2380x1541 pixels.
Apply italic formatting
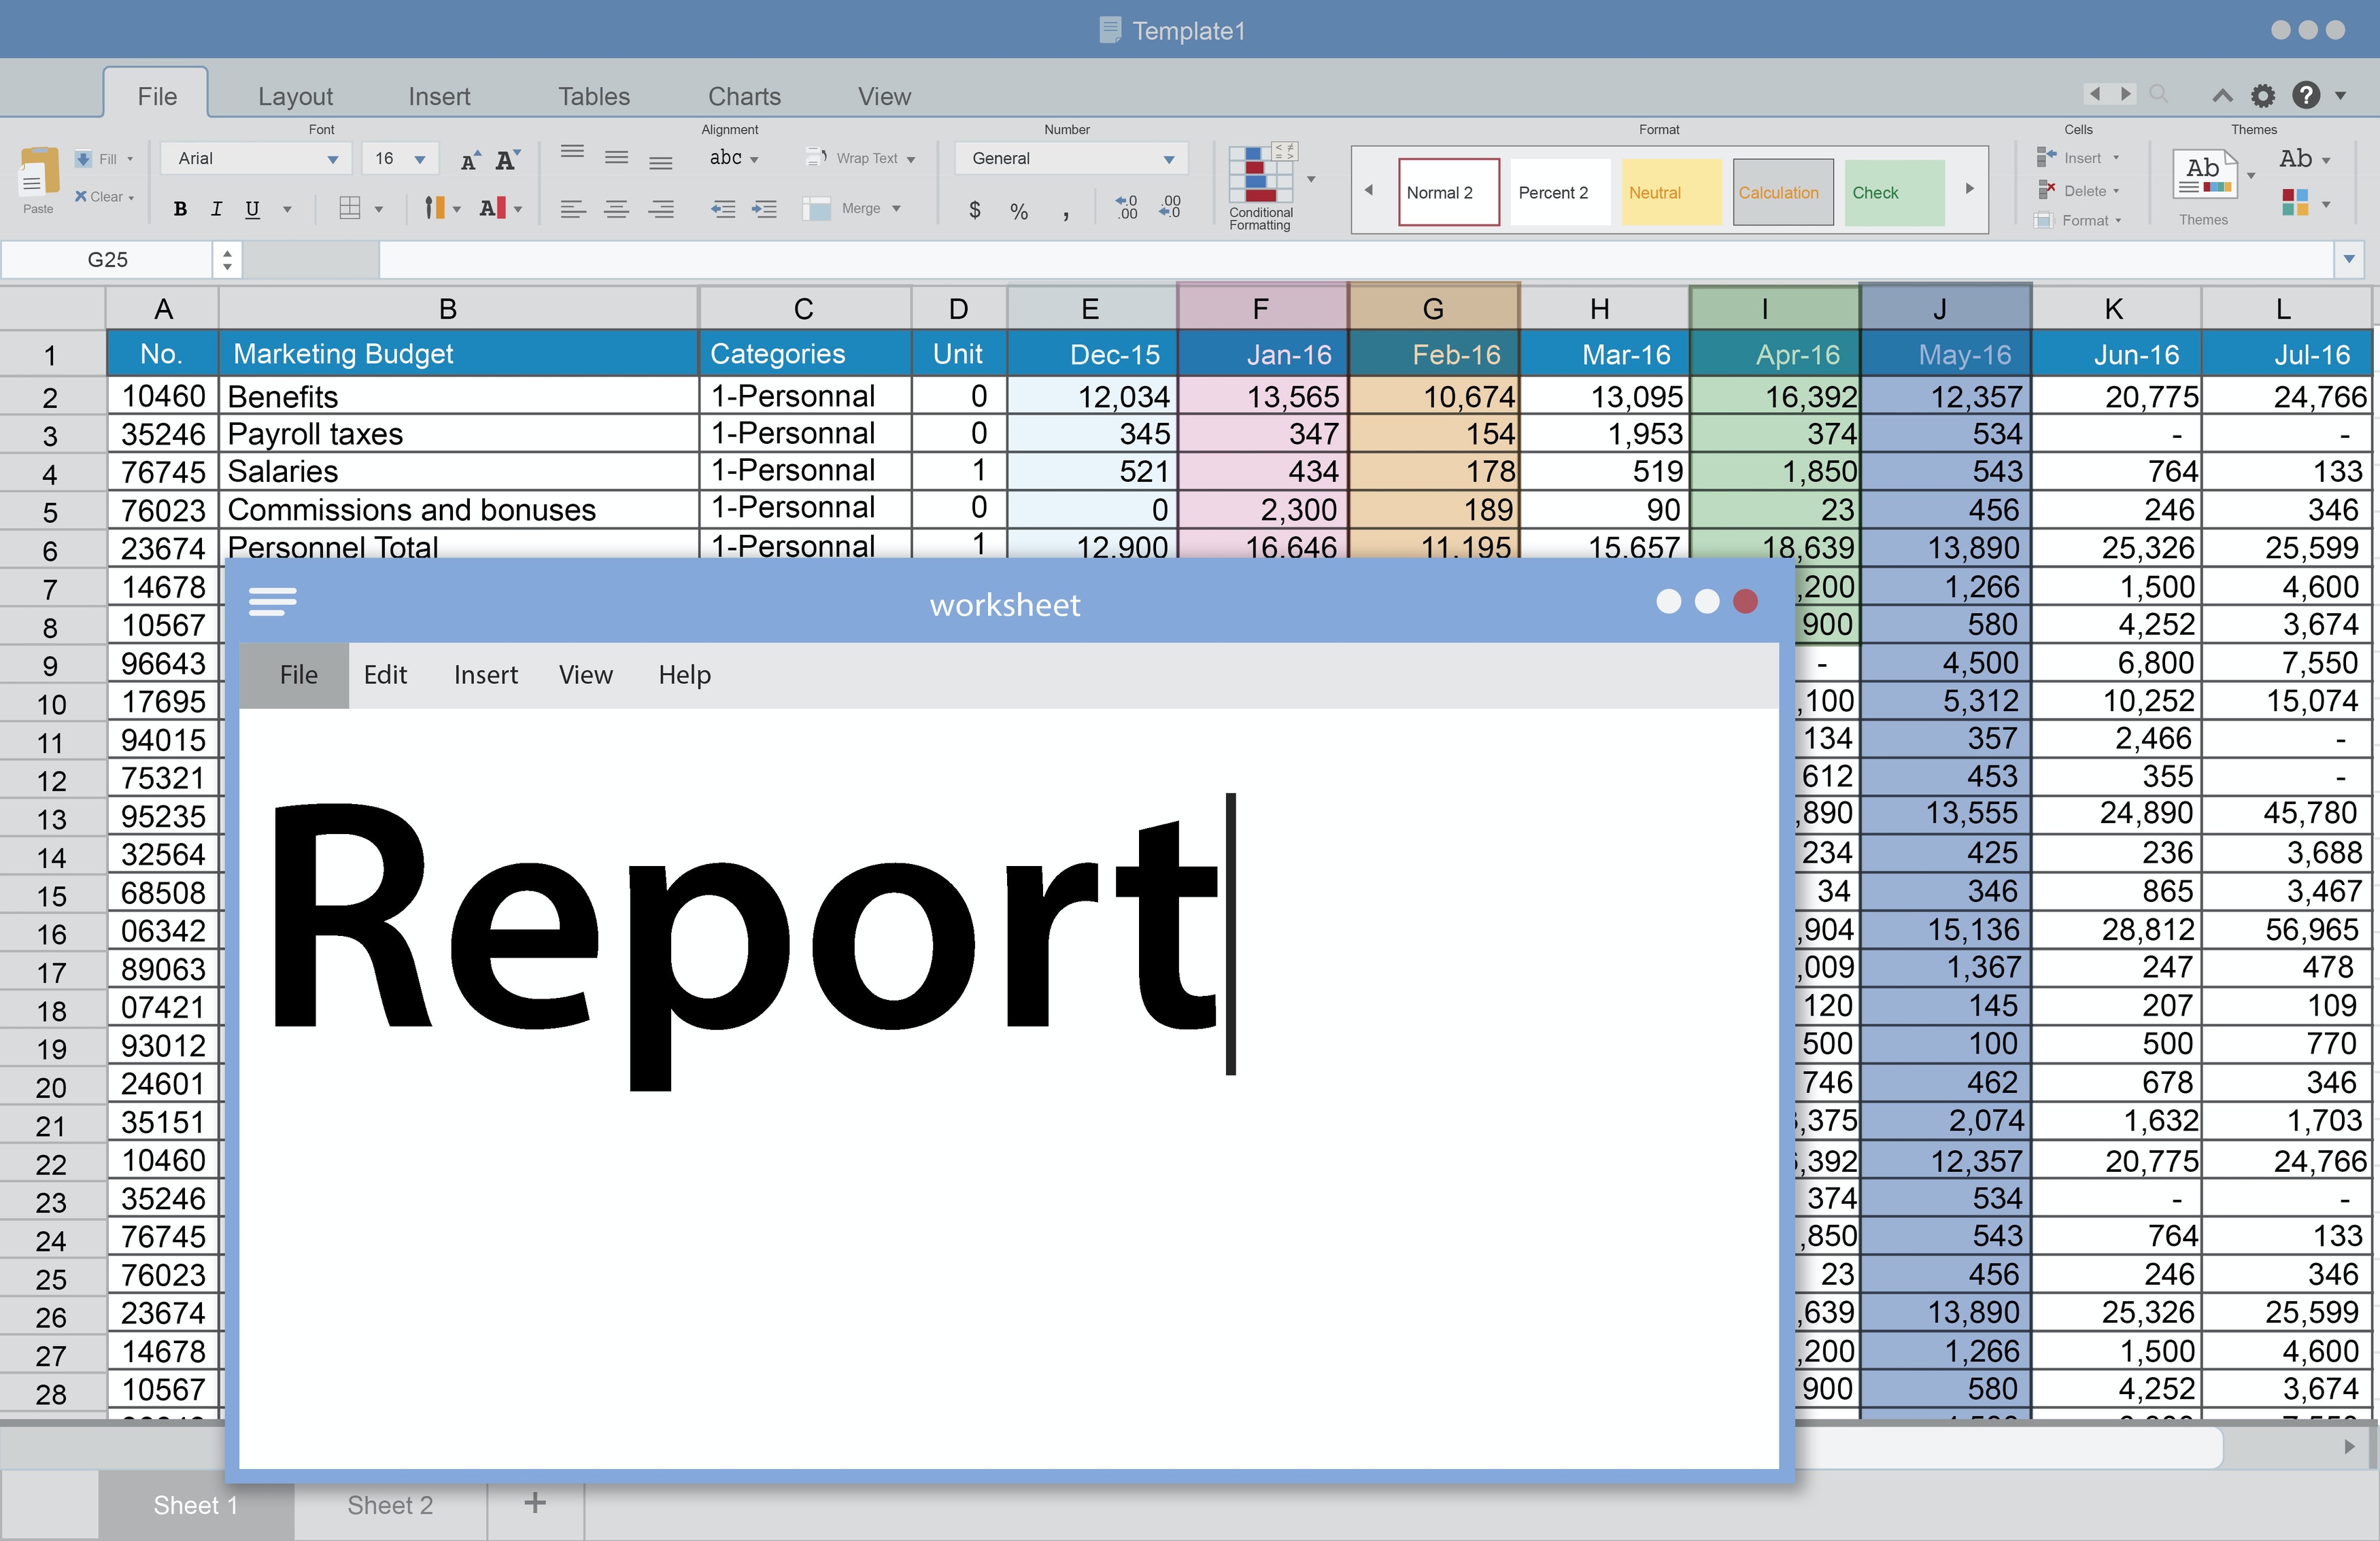click(216, 209)
